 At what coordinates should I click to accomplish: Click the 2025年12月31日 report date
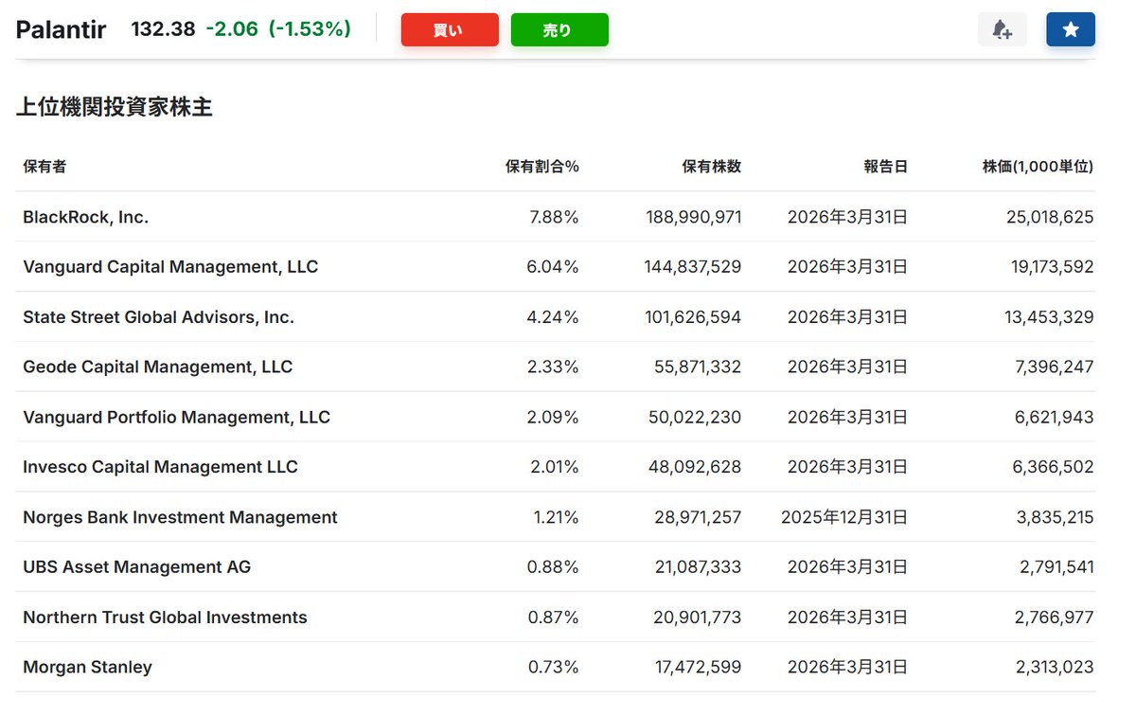click(844, 517)
